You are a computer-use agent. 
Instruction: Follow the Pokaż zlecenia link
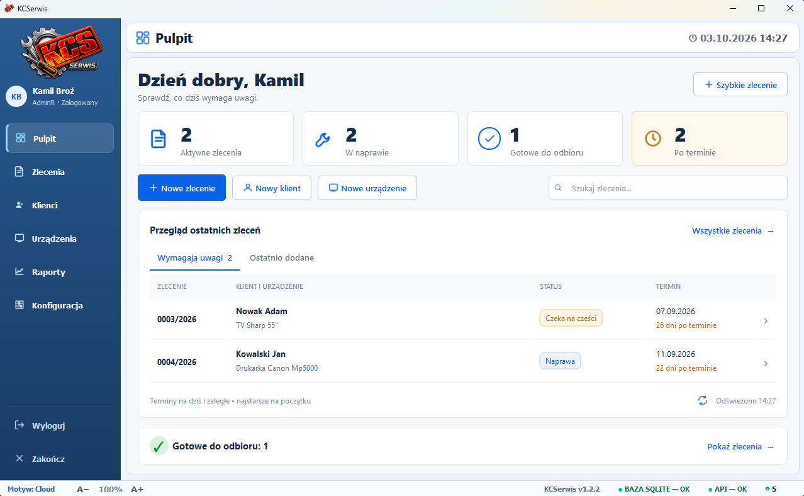740,446
